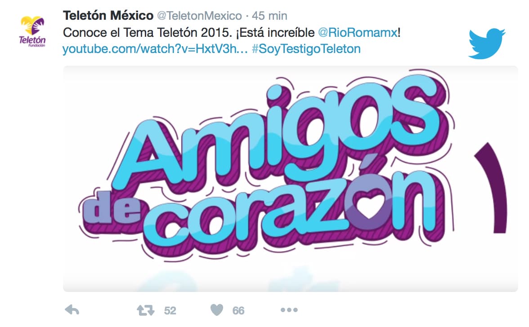This screenshot has width=529, height=327.
Task: Open the Teletón Fundación profile avatar
Action: pyautogui.click(x=32, y=32)
